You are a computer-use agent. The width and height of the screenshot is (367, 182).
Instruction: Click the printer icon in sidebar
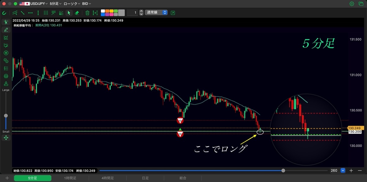[6, 76]
